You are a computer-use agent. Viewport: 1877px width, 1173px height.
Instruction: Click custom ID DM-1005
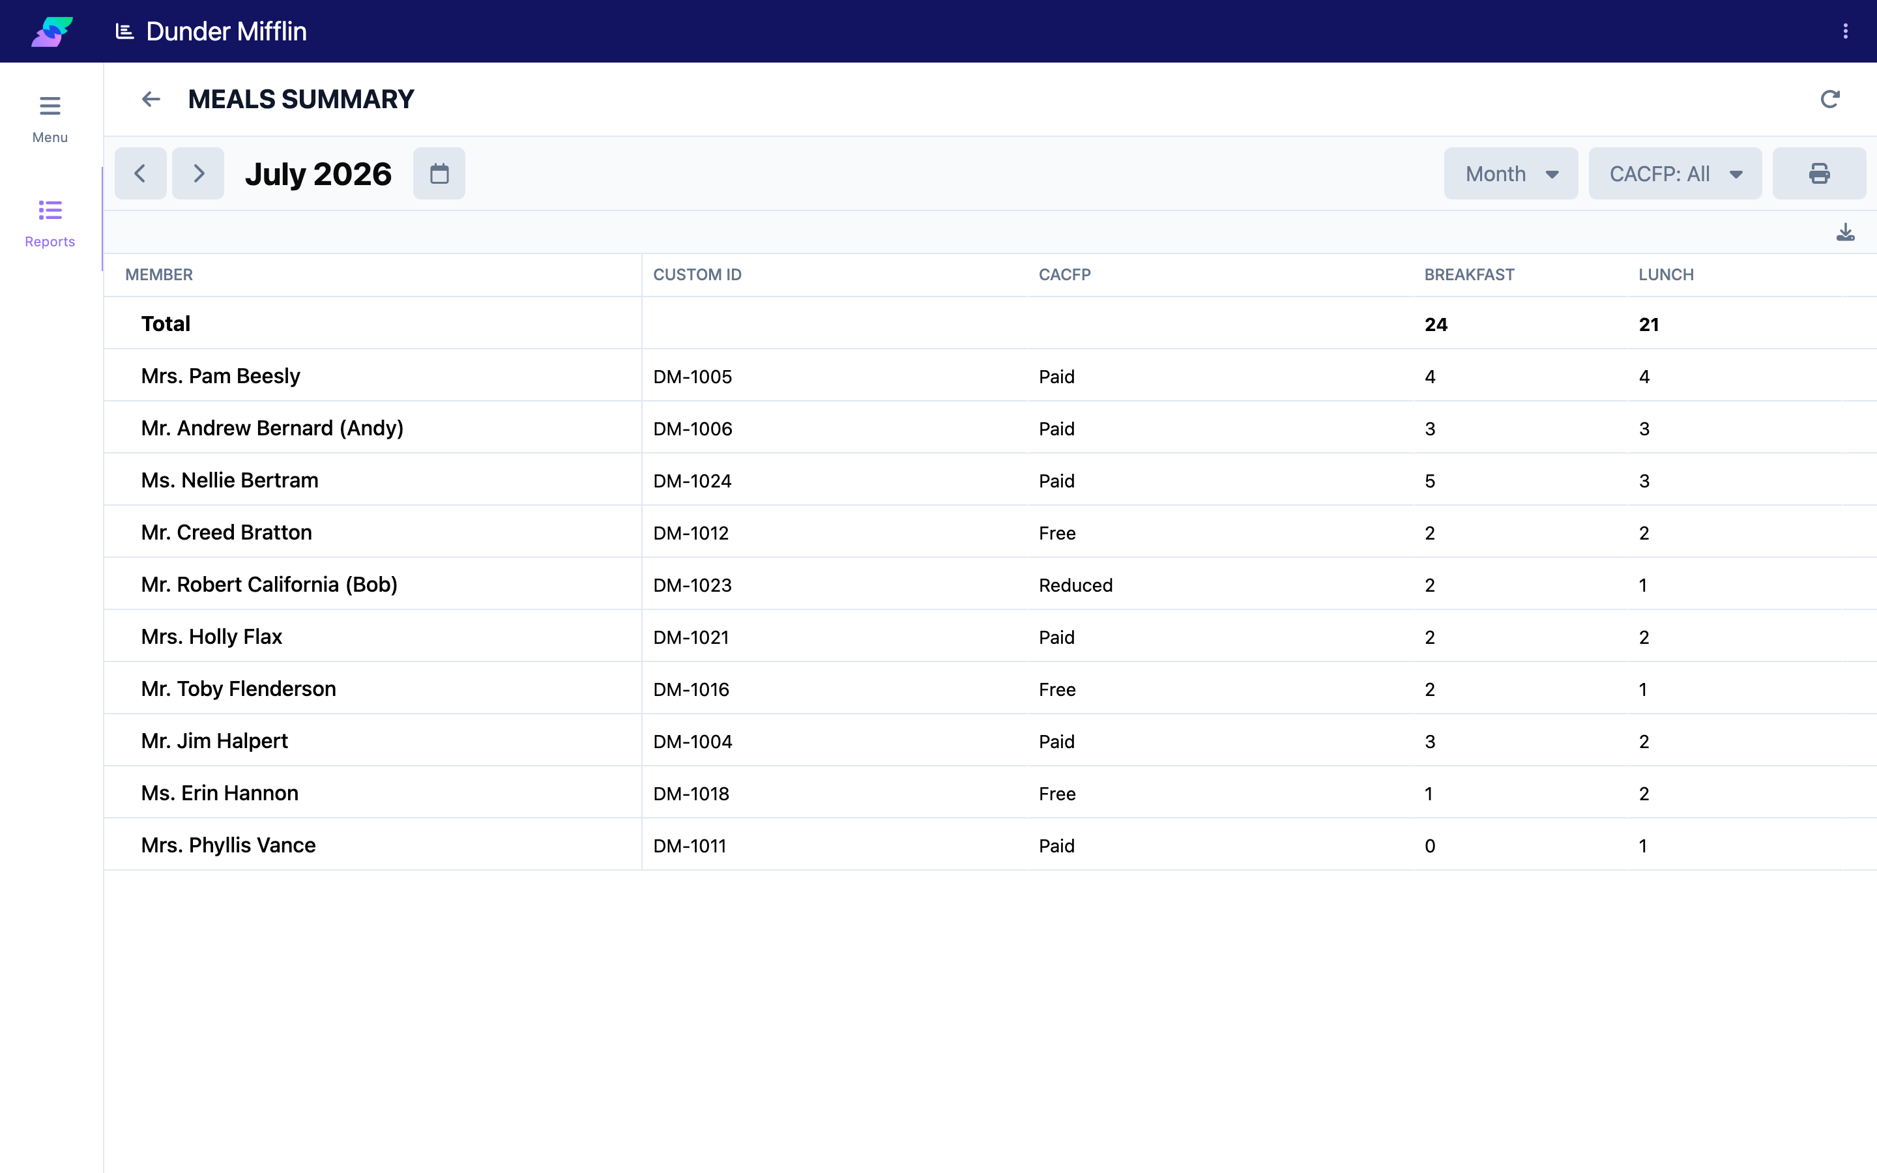pyautogui.click(x=693, y=376)
